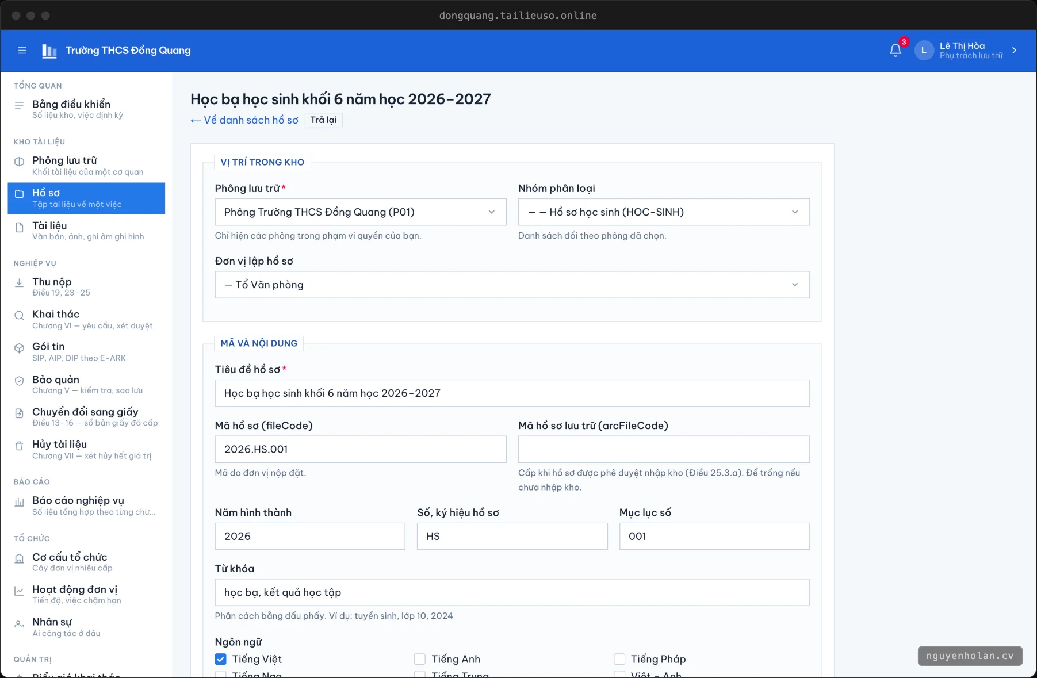This screenshot has width=1037, height=678.
Task: Click the Từ khóa input field
Action: click(512, 592)
